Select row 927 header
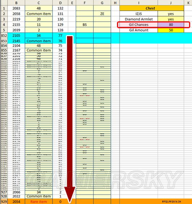Viewport: 192px width, 204px height. 4,192
